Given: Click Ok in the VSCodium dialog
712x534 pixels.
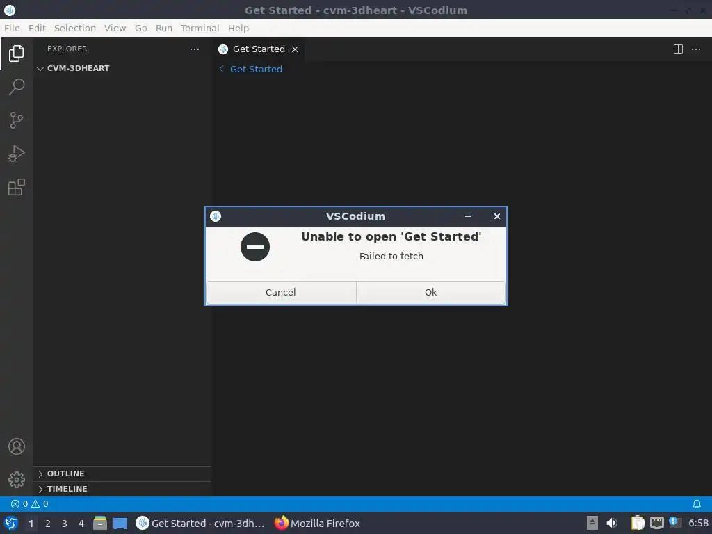Looking at the screenshot, I should tap(431, 292).
